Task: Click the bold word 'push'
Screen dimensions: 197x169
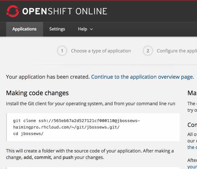Action: (x=68, y=157)
